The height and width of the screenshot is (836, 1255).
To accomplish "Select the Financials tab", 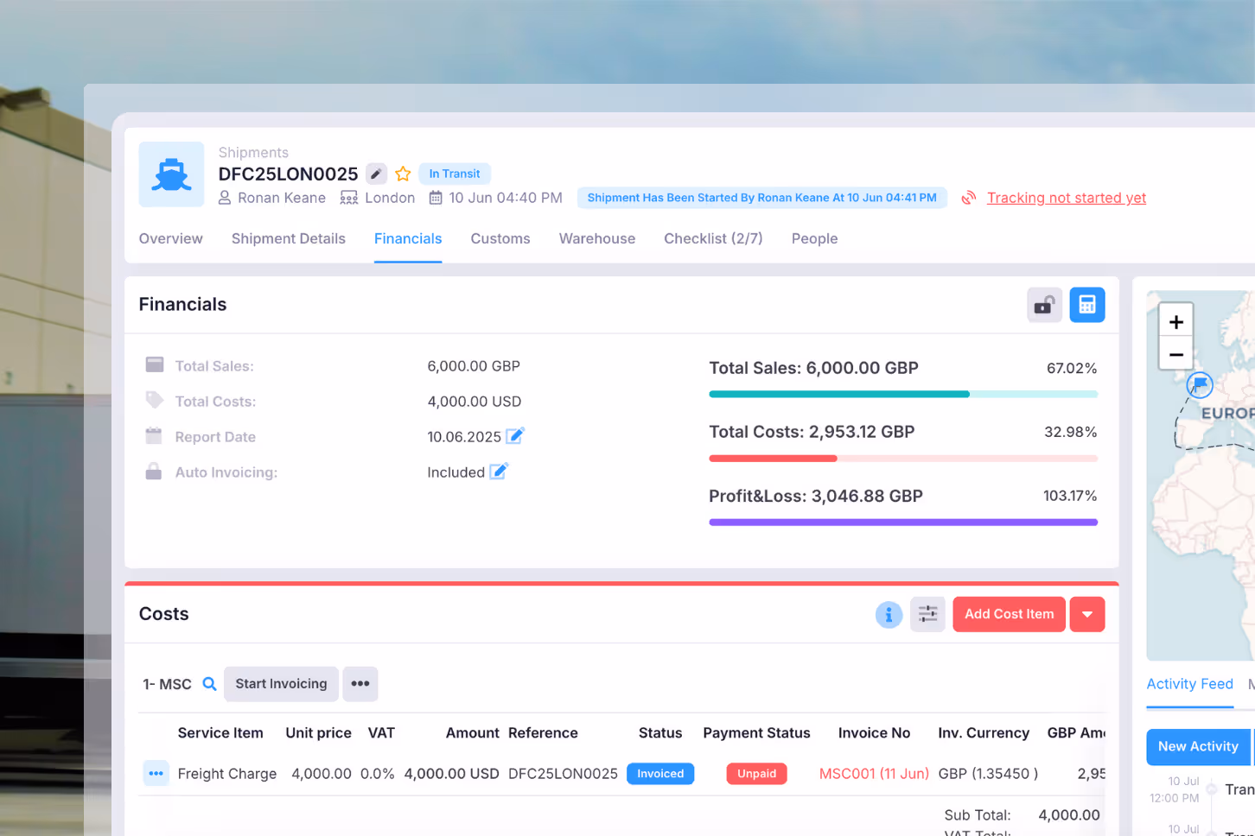I will point(408,238).
